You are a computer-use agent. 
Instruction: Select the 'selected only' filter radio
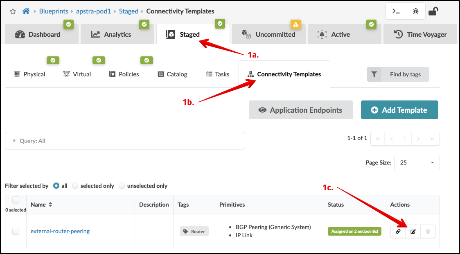click(75, 186)
